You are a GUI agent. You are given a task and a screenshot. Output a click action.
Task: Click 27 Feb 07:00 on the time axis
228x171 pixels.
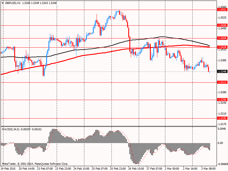pyautogui.click(x=154, y=169)
